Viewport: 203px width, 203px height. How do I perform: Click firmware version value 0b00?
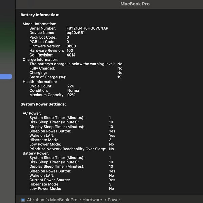71,46
